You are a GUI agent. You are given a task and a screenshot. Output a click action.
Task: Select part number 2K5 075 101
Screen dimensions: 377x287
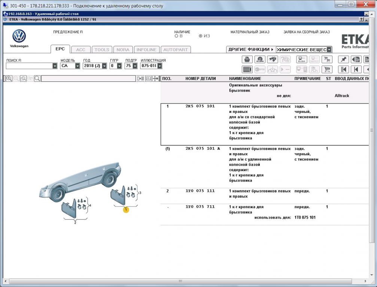[200, 106]
